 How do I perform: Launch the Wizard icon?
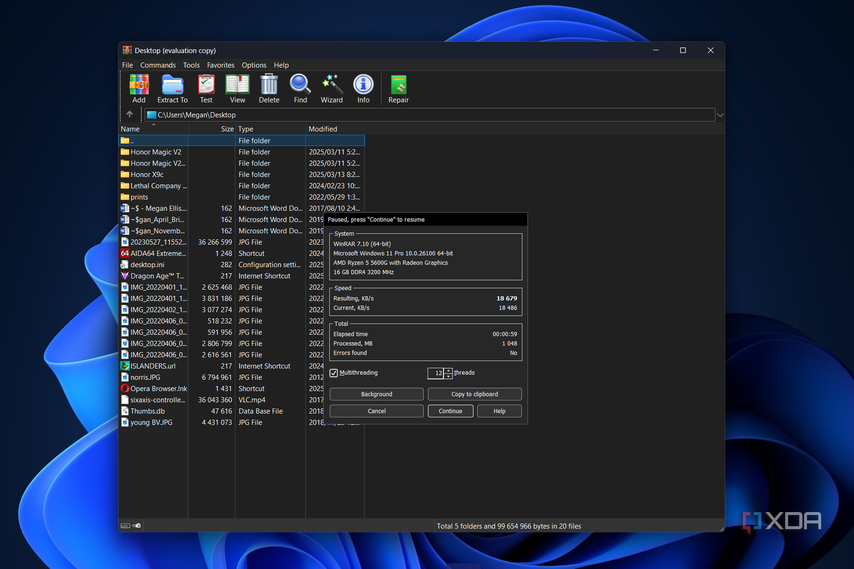(332, 88)
